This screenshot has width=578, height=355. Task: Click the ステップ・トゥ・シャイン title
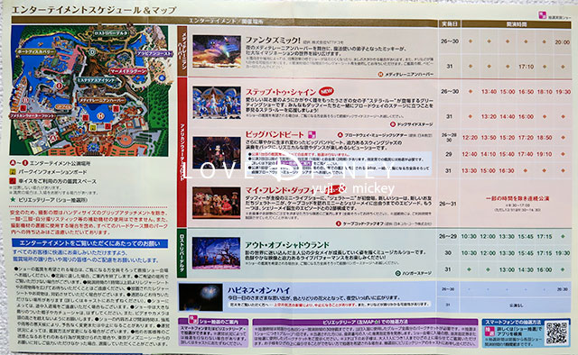point(281,92)
